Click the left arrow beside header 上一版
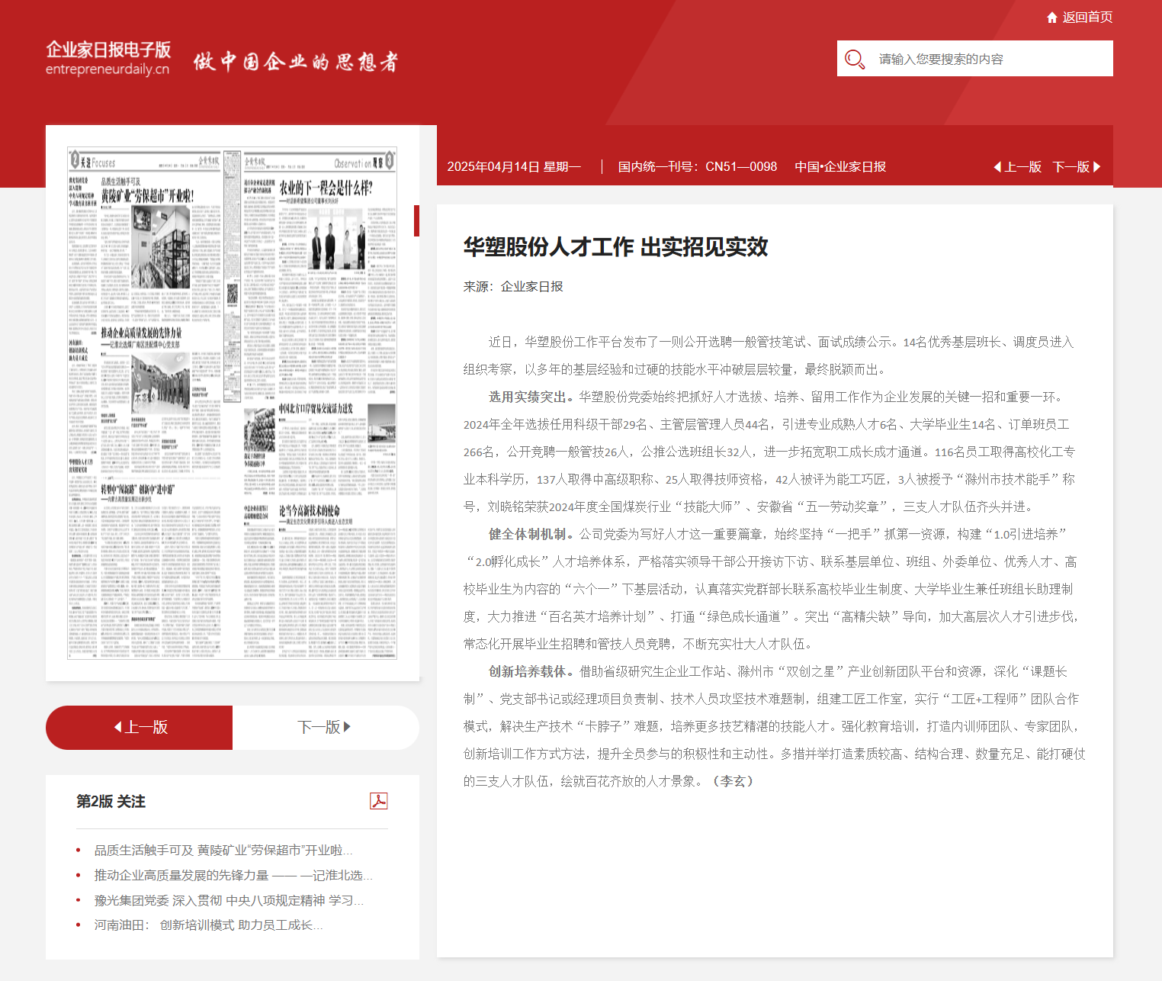1162x981 pixels. pyautogui.click(x=997, y=167)
